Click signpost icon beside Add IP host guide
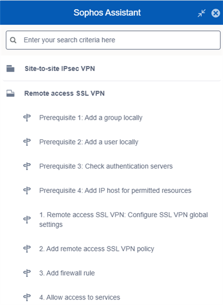 coord(27,191)
